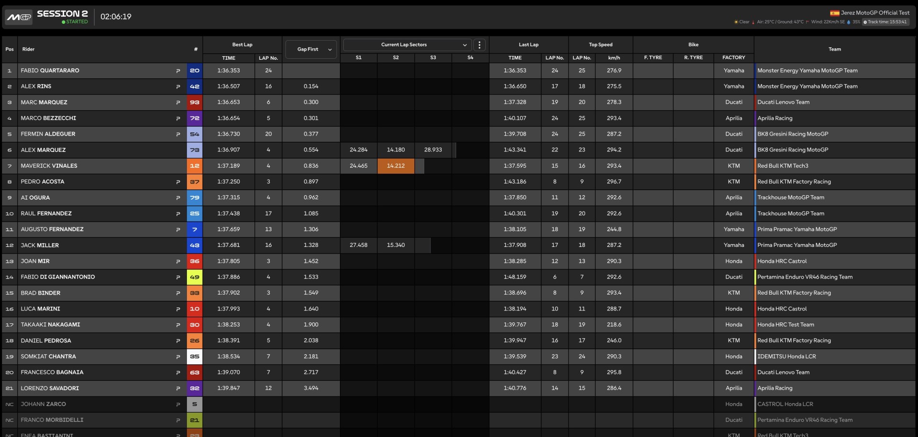Open the Gap First dropdown
918x437 pixels.
(311, 49)
